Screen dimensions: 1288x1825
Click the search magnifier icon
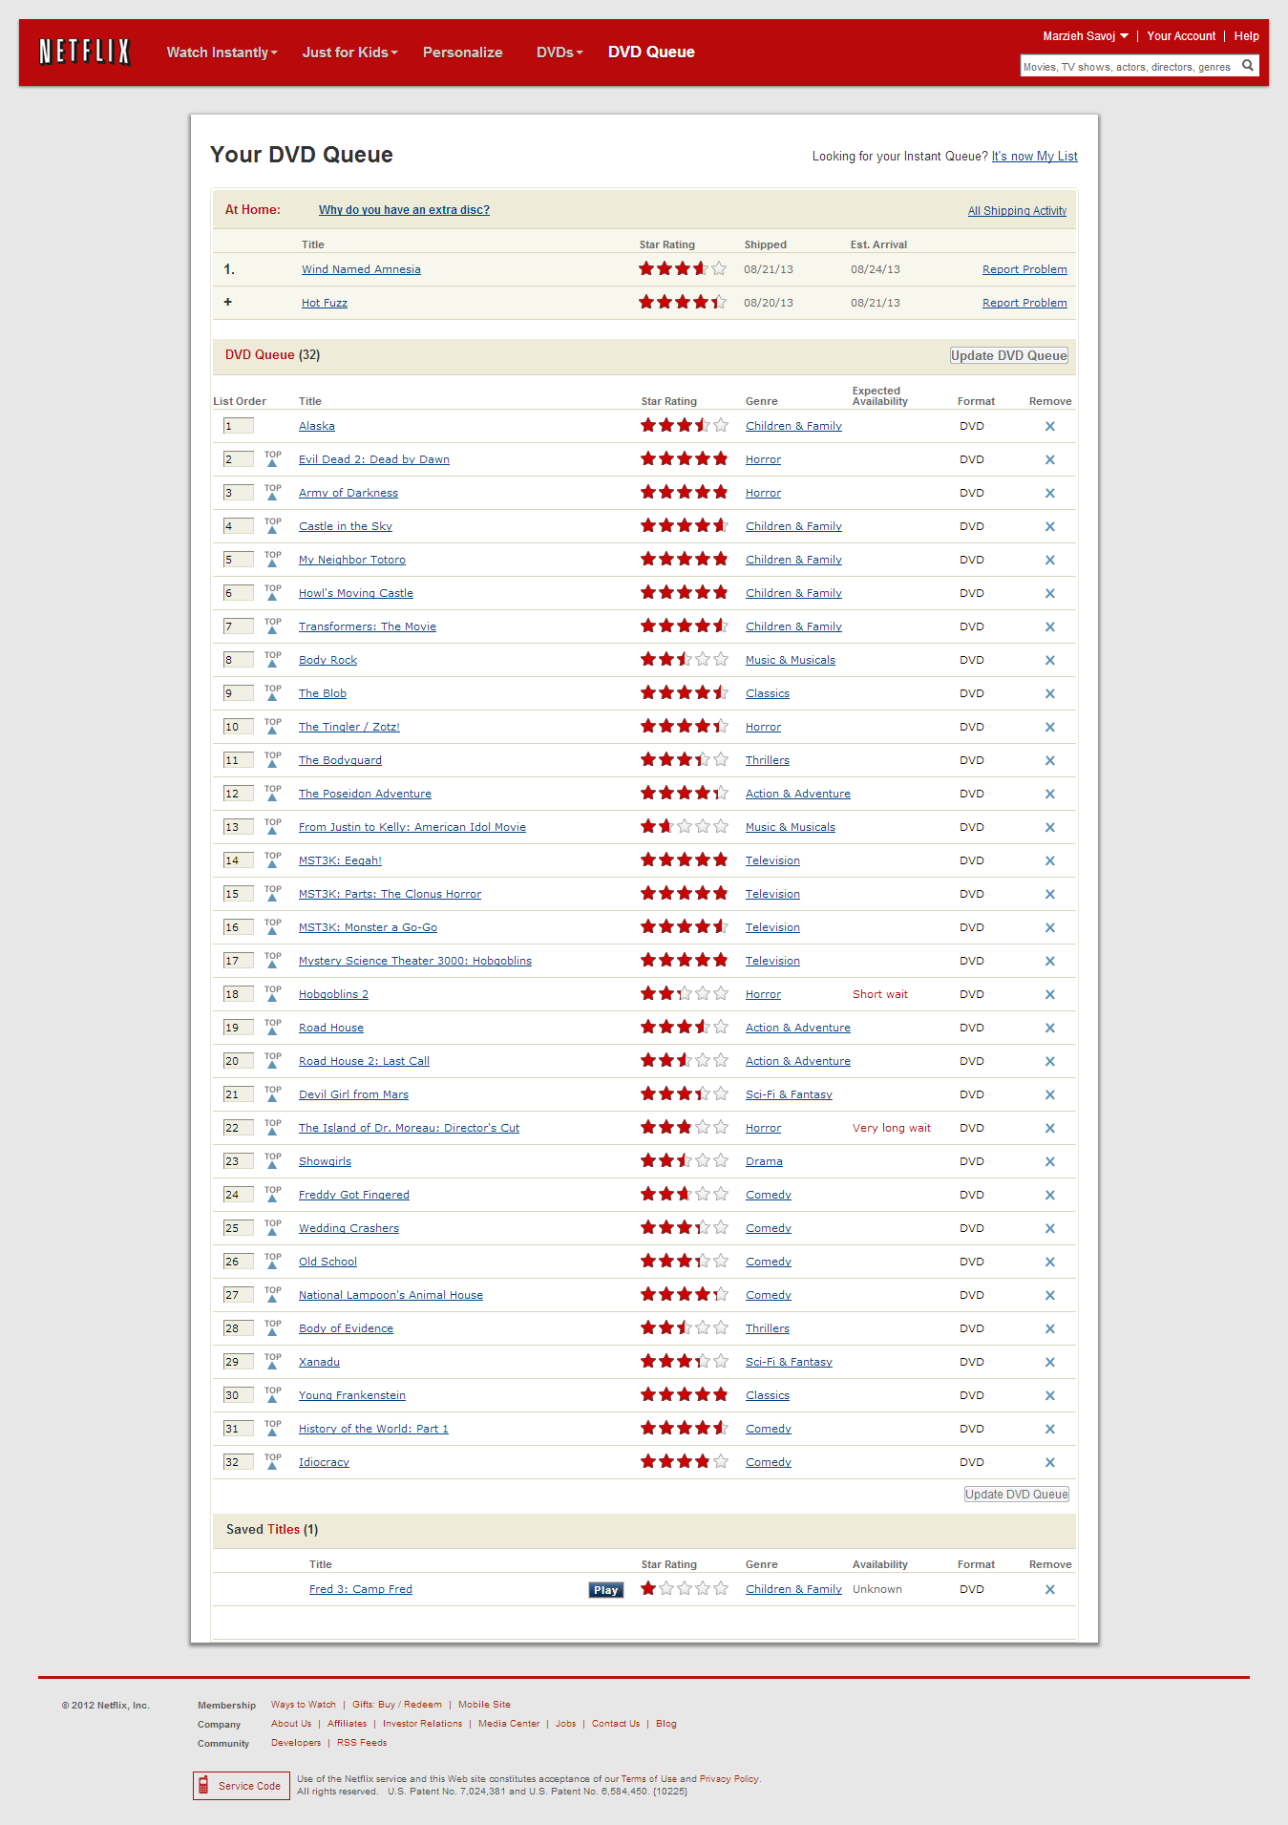[x=1247, y=66]
